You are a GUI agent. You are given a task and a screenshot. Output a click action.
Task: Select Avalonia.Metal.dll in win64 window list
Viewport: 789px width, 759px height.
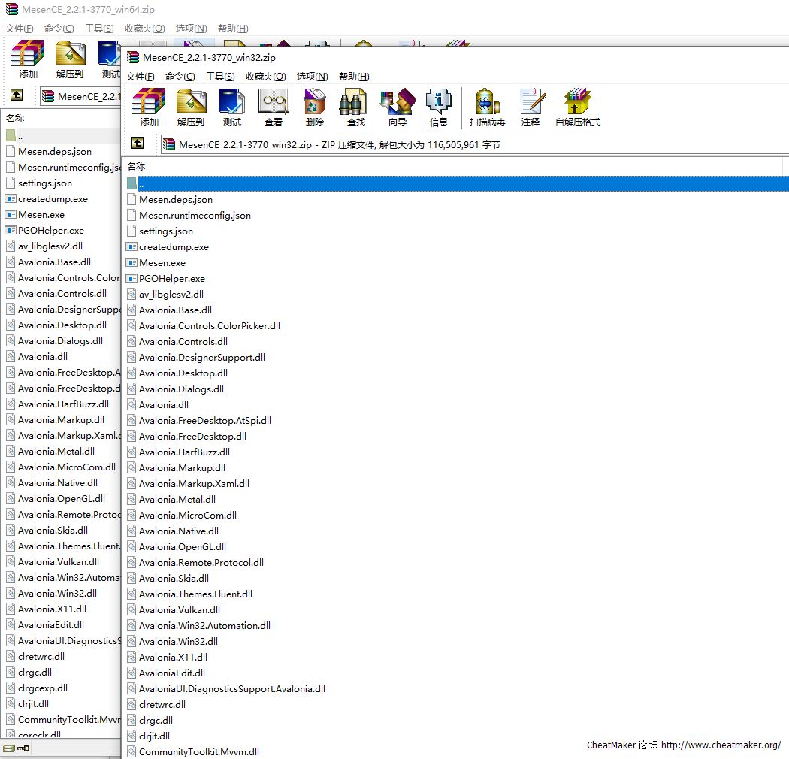click(56, 452)
